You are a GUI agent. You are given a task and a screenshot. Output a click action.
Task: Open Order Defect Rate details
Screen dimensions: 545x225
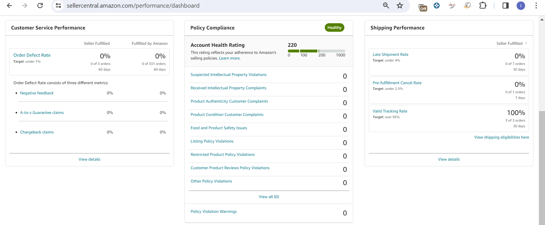tap(32, 55)
